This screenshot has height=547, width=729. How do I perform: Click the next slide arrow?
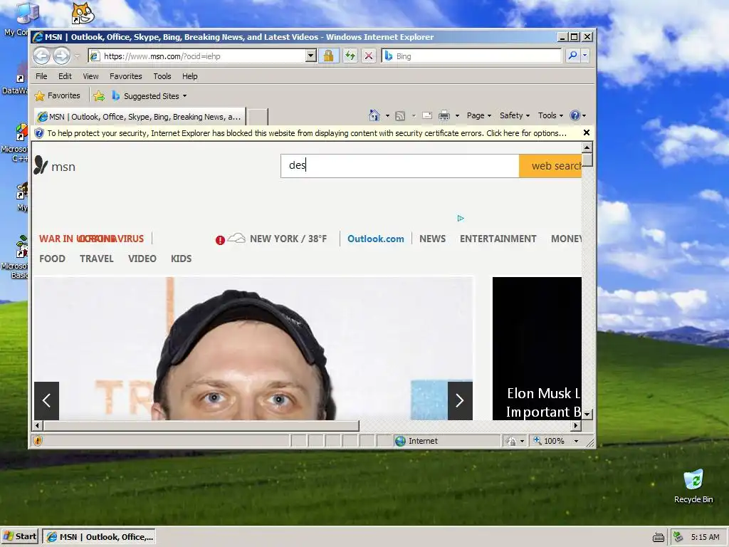(x=460, y=400)
